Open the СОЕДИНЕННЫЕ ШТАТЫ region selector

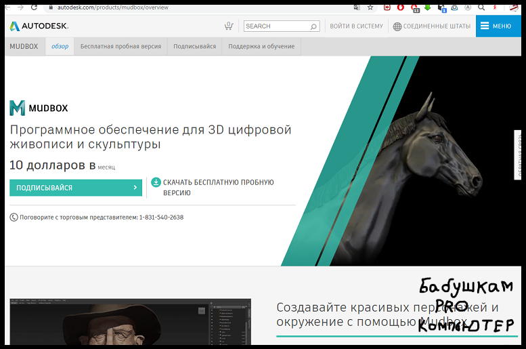pyautogui.click(x=432, y=26)
